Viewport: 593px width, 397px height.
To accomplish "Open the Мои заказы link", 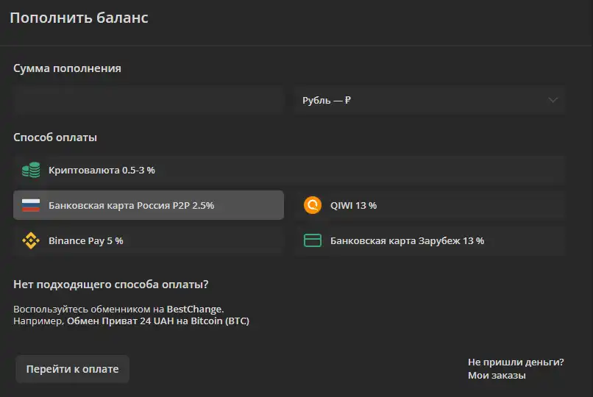I will point(497,376).
